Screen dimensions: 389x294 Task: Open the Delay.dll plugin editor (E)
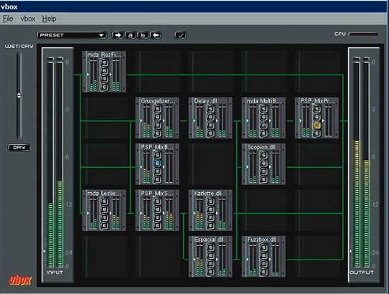tap(210, 133)
